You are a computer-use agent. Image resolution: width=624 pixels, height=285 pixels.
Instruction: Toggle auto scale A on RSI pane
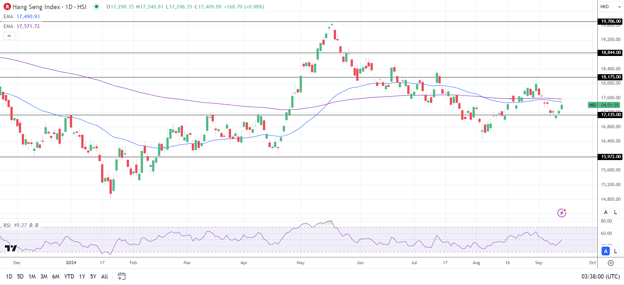(606, 251)
